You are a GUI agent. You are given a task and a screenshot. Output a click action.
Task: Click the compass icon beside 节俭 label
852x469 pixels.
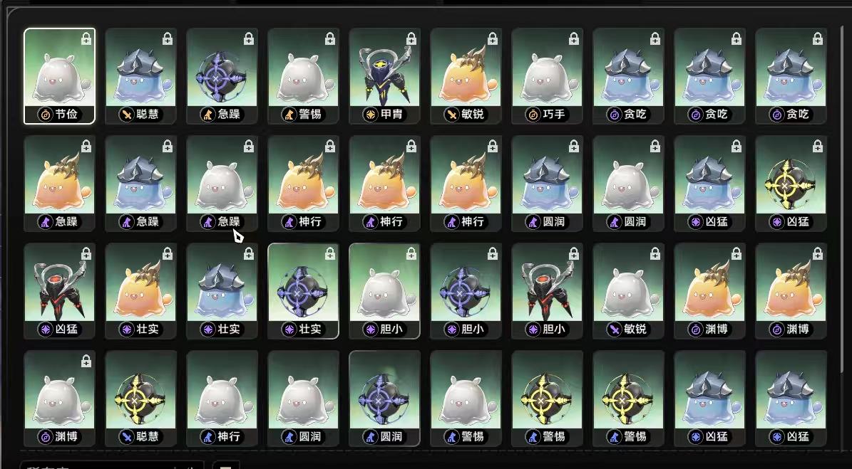click(x=44, y=115)
